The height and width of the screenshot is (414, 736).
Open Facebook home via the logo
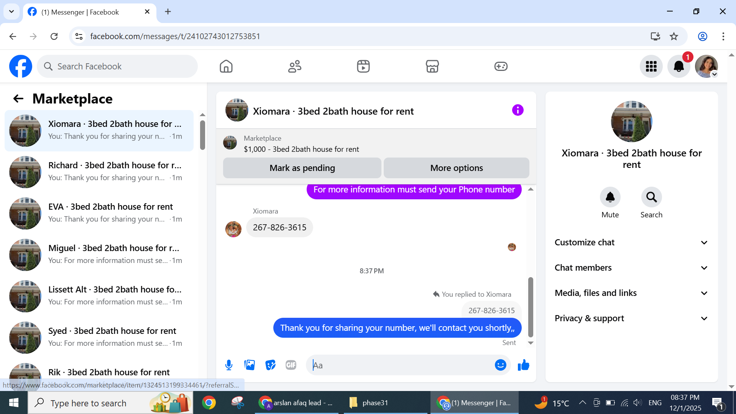pos(21,66)
